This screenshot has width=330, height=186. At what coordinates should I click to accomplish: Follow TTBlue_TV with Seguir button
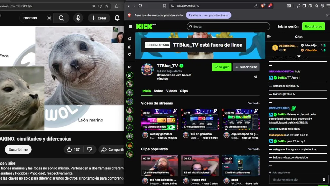[x=222, y=67]
